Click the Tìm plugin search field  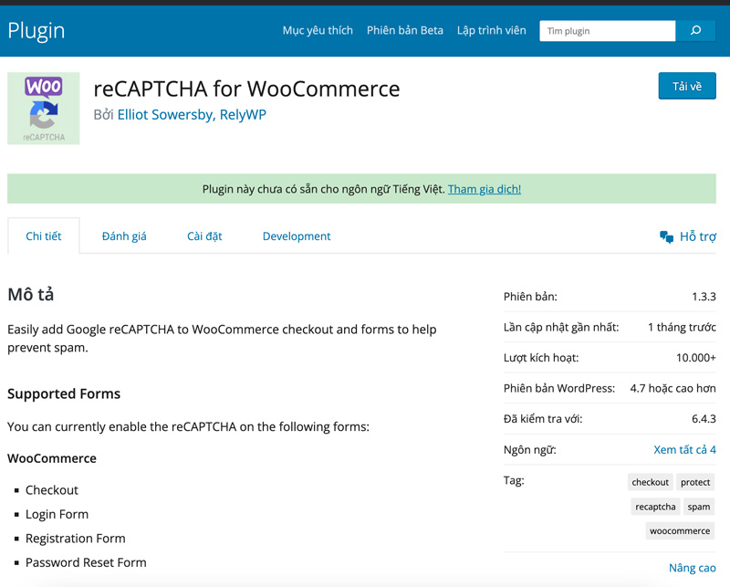(x=607, y=30)
